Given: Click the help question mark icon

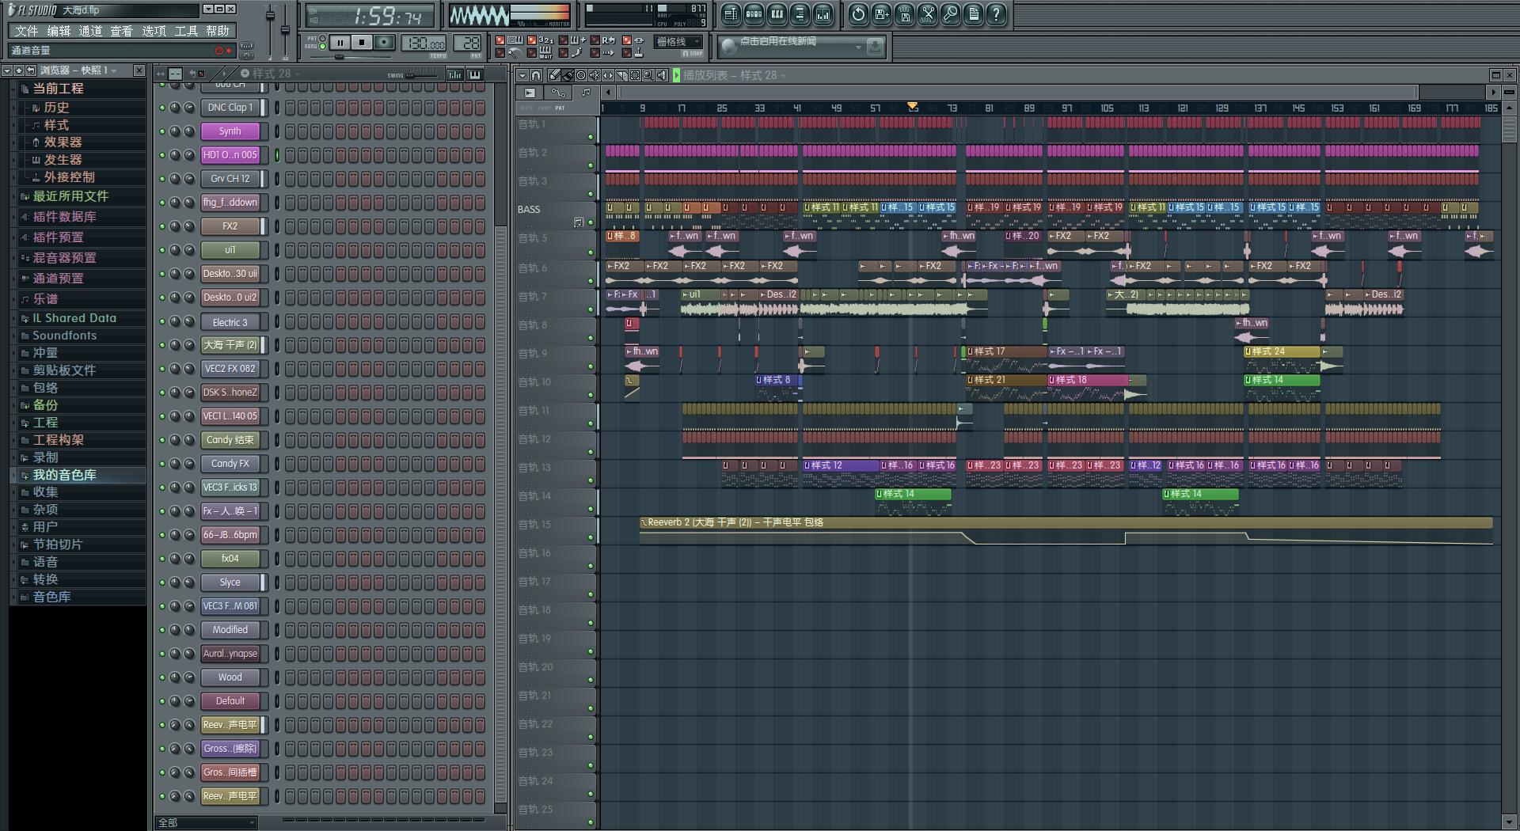Looking at the screenshot, I should click(x=997, y=13).
